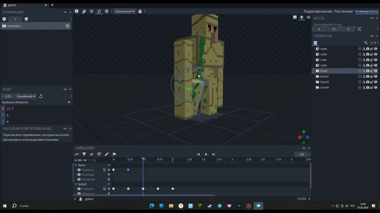Toggle visibility eye of first cube
380x213 pixels.
pos(376,49)
